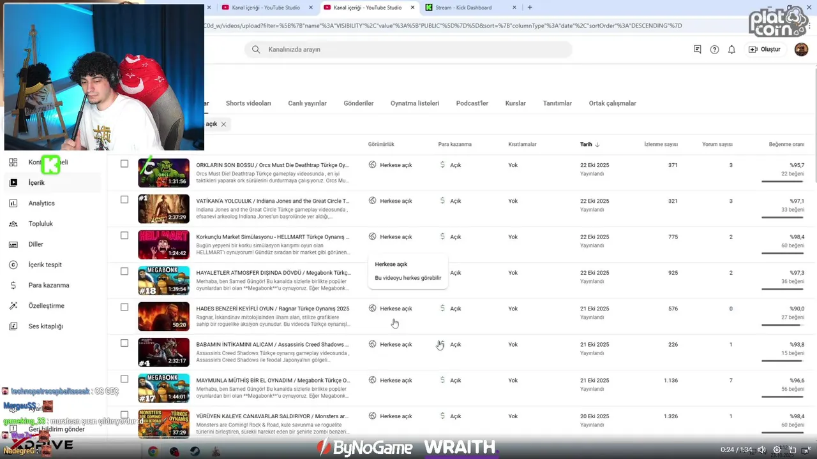This screenshot has width=817, height=459.
Task: Check the box for YÜRÜYEN KALEYE CANAVARLAR
Action: tap(124, 414)
